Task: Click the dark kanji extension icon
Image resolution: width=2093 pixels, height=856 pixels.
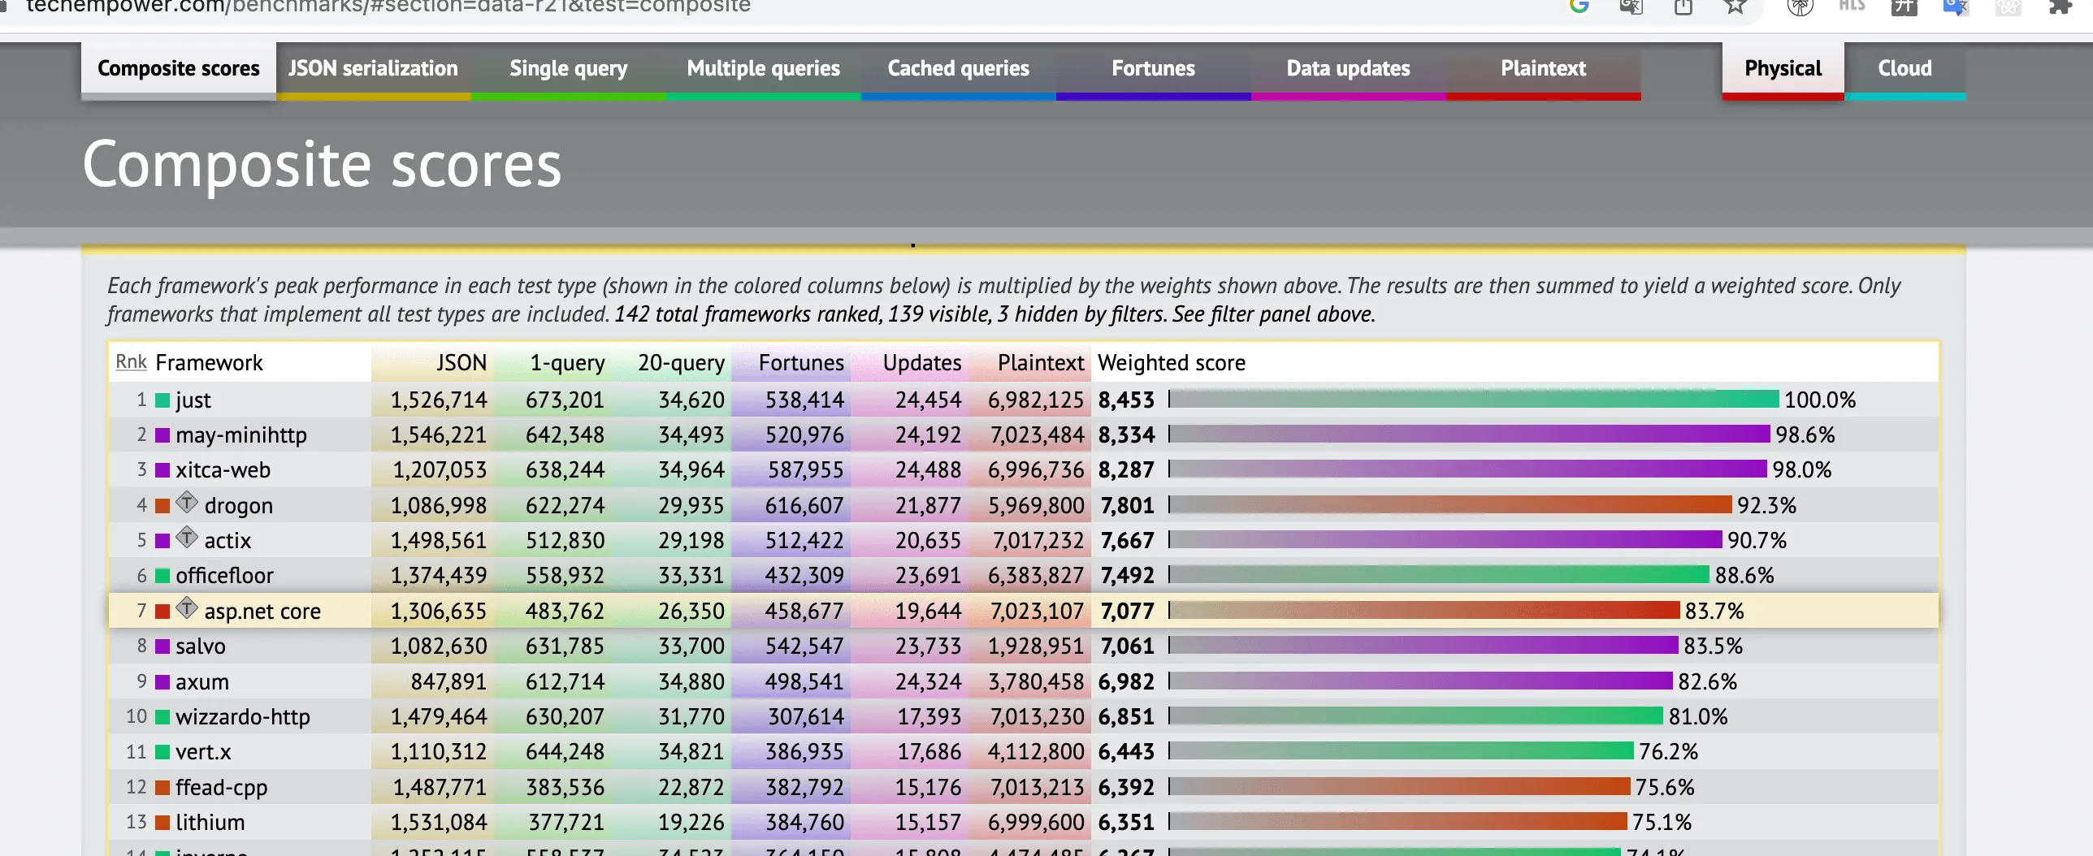Action: point(1904,6)
